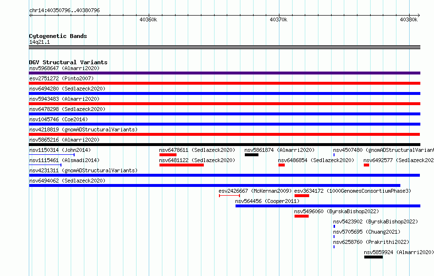Select nsv6494062 (Sedlazeck2020) label
The width and height of the screenshot is (434, 276).
67,181
